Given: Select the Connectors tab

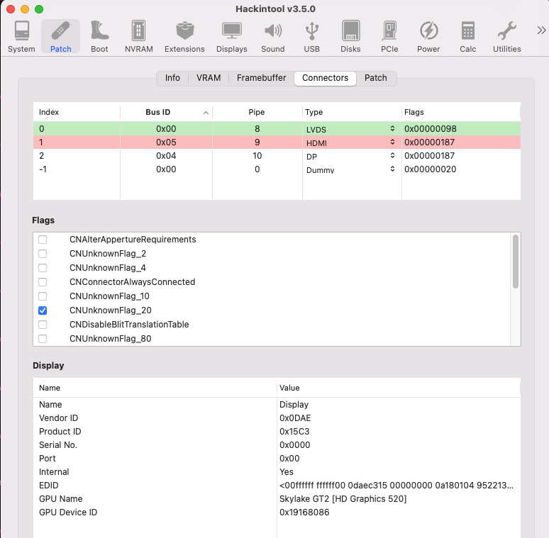Looking at the screenshot, I should 326,78.
